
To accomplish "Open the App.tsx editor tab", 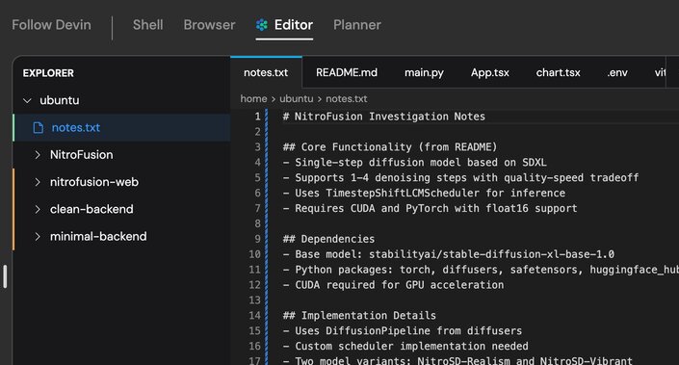I will click(x=490, y=73).
